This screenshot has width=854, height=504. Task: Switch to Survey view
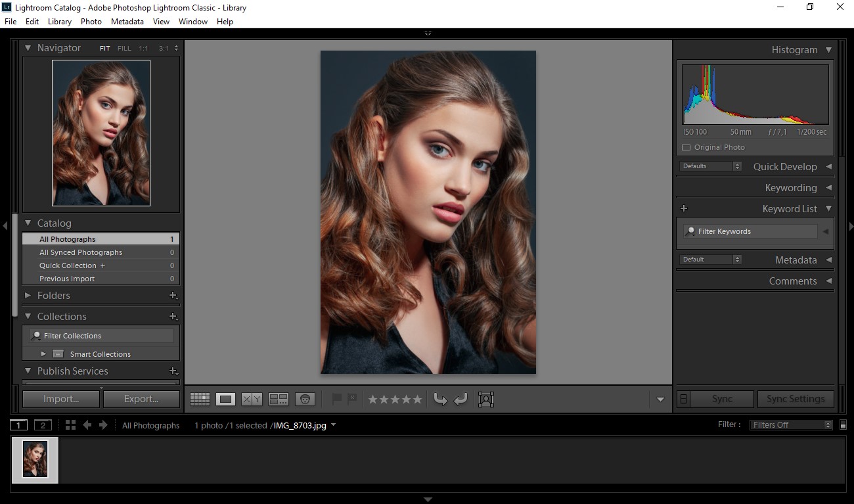(x=278, y=399)
